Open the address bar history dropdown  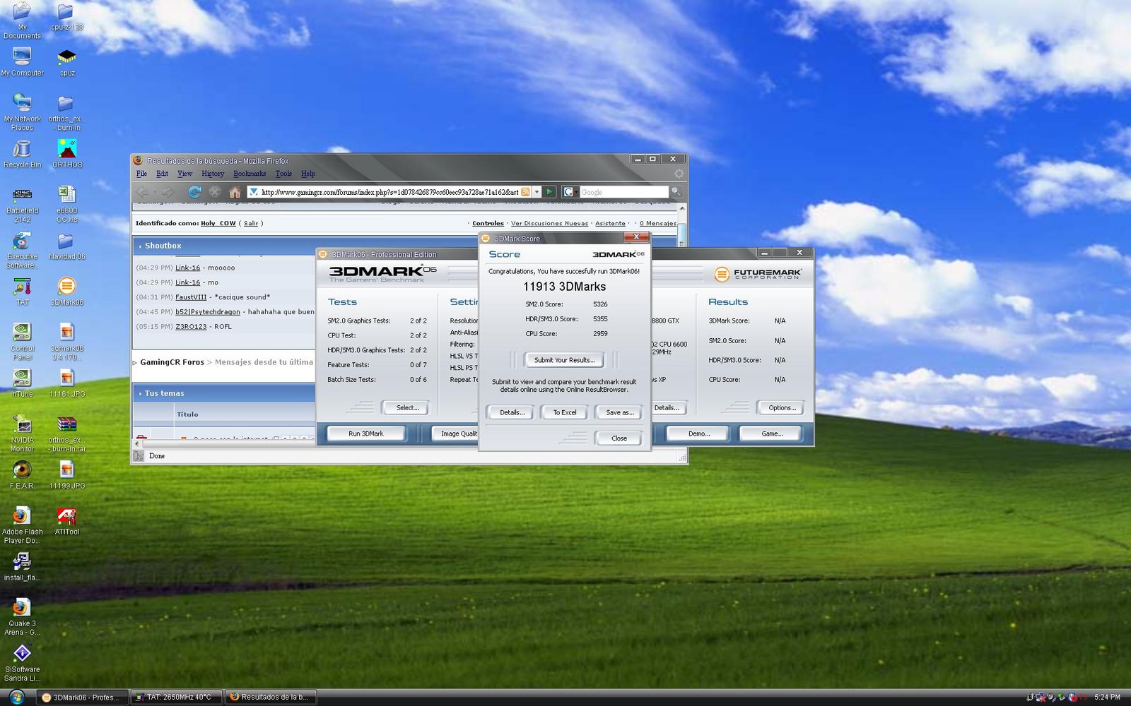(x=537, y=192)
